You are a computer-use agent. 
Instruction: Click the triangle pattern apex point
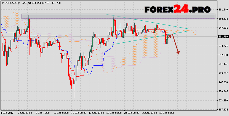click(x=189, y=30)
